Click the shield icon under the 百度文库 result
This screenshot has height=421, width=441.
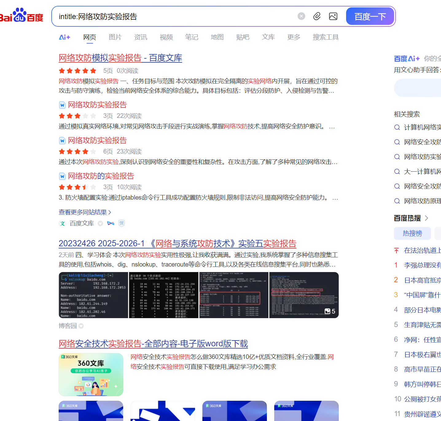(121, 223)
